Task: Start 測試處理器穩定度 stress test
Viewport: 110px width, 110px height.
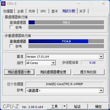Action: [53, 72]
